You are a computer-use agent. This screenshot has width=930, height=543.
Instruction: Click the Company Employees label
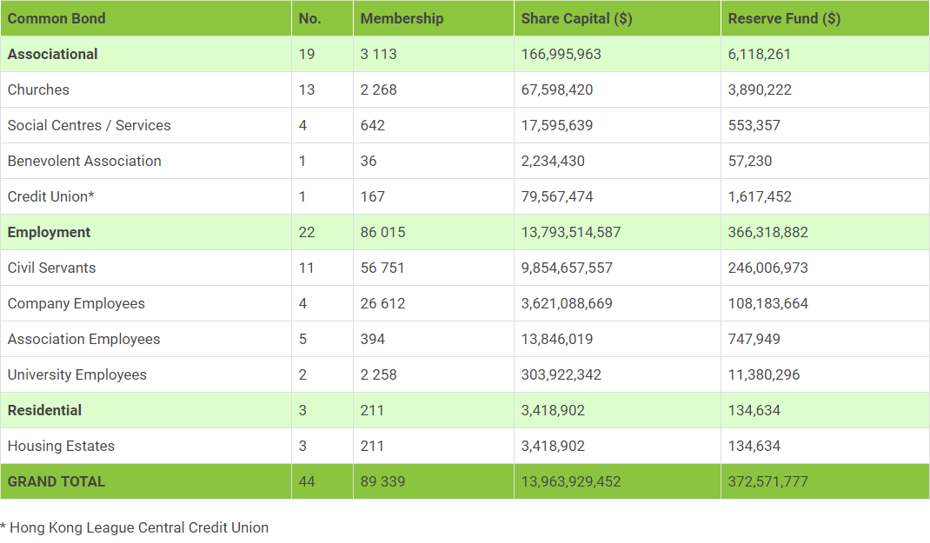tap(76, 303)
